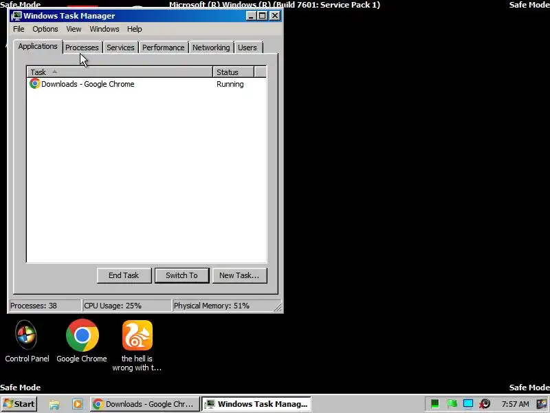This screenshot has height=413, width=550.
Task: Click the End Task button
Action: [x=124, y=275]
